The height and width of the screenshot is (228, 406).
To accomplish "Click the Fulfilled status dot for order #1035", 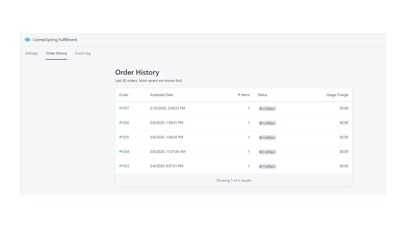I will (x=261, y=137).
